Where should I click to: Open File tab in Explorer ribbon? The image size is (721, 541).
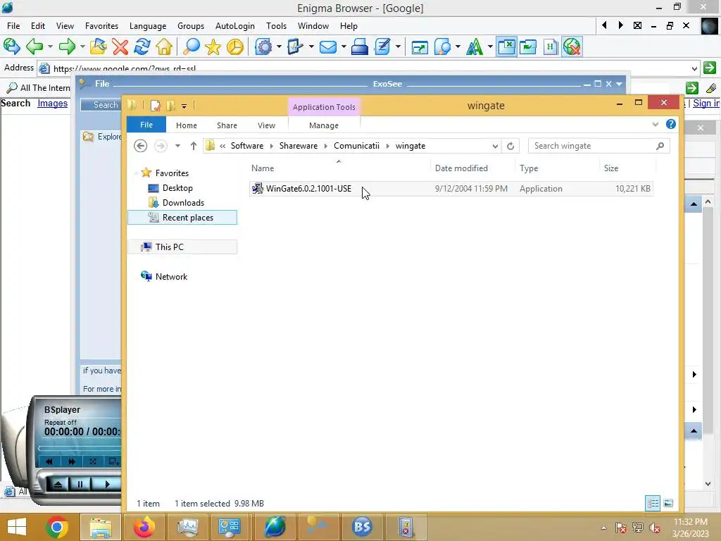[x=146, y=125]
